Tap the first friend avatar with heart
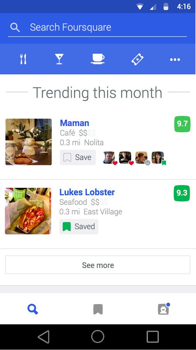The height and width of the screenshot is (350, 196). tap(110, 158)
